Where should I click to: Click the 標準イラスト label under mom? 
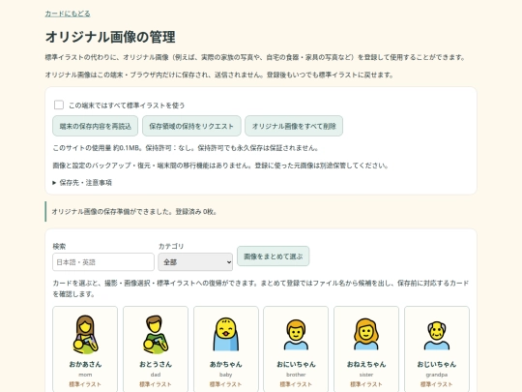[x=85, y=384]
